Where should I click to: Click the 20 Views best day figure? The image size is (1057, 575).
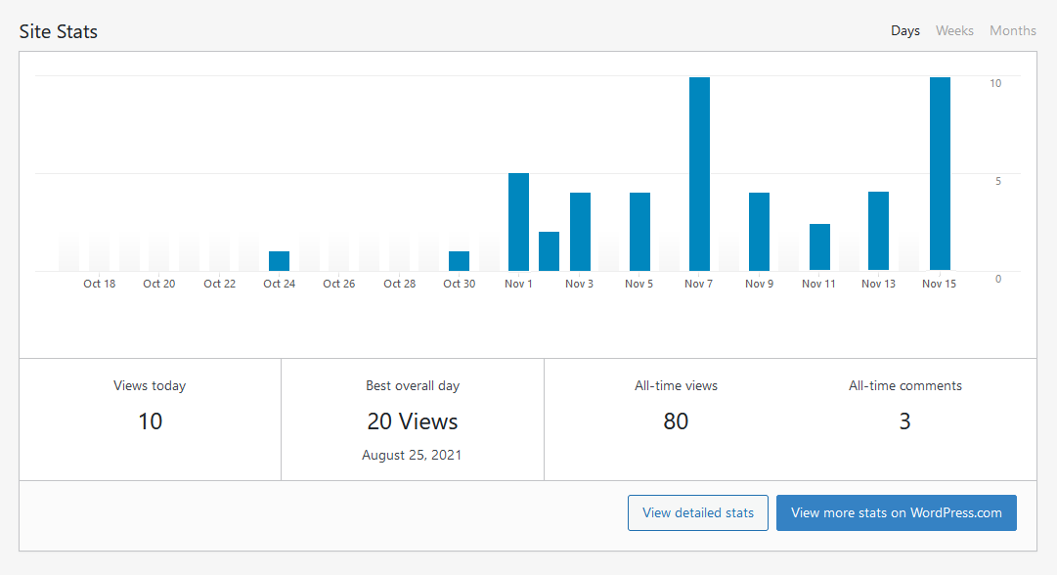[412, 421]
